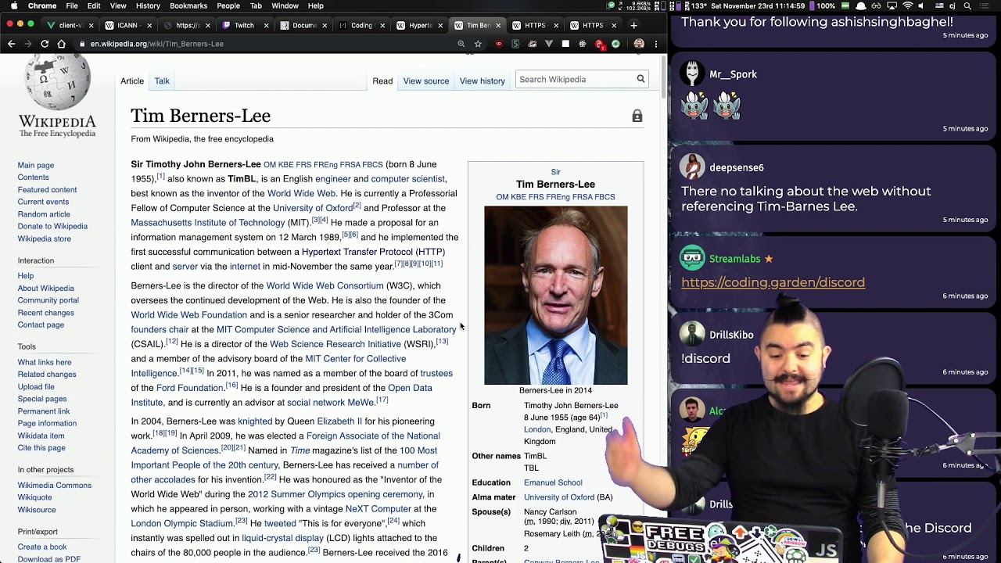Open the Recent changes link

pyautogui.click(x=46, y=313)
